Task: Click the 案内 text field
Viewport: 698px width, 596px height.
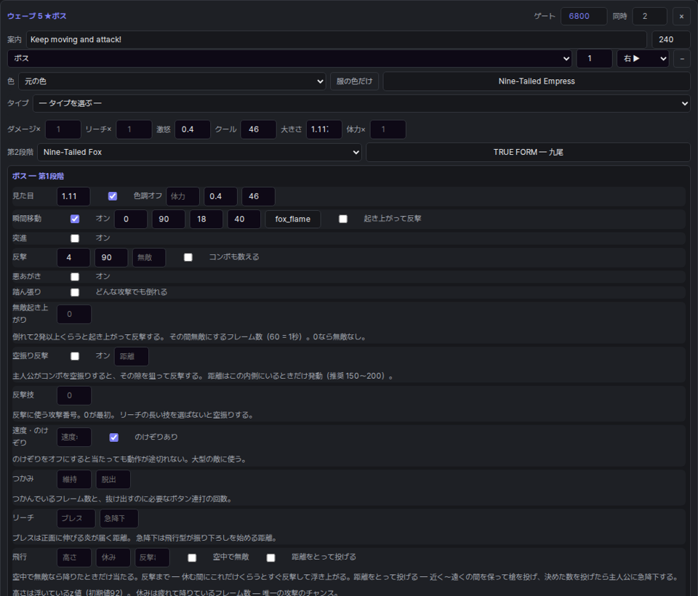Action: (336, 40)
